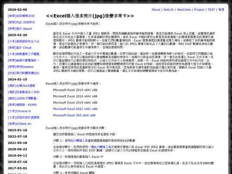The width and height of the screenshot is (232, 174).
Task: Open the [教學]PQC 技術研究 article
Action: click(x=21, y=22)
